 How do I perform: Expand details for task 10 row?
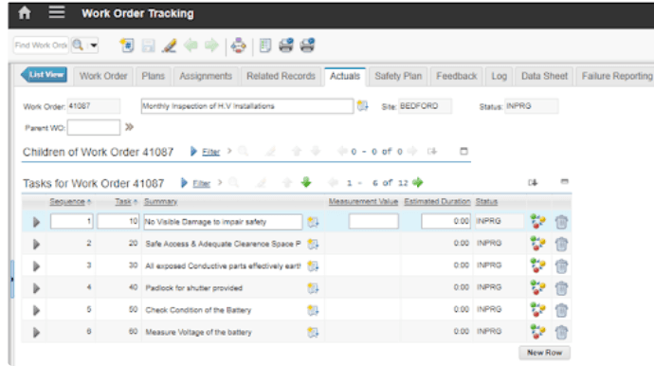[x=36, y=222]
